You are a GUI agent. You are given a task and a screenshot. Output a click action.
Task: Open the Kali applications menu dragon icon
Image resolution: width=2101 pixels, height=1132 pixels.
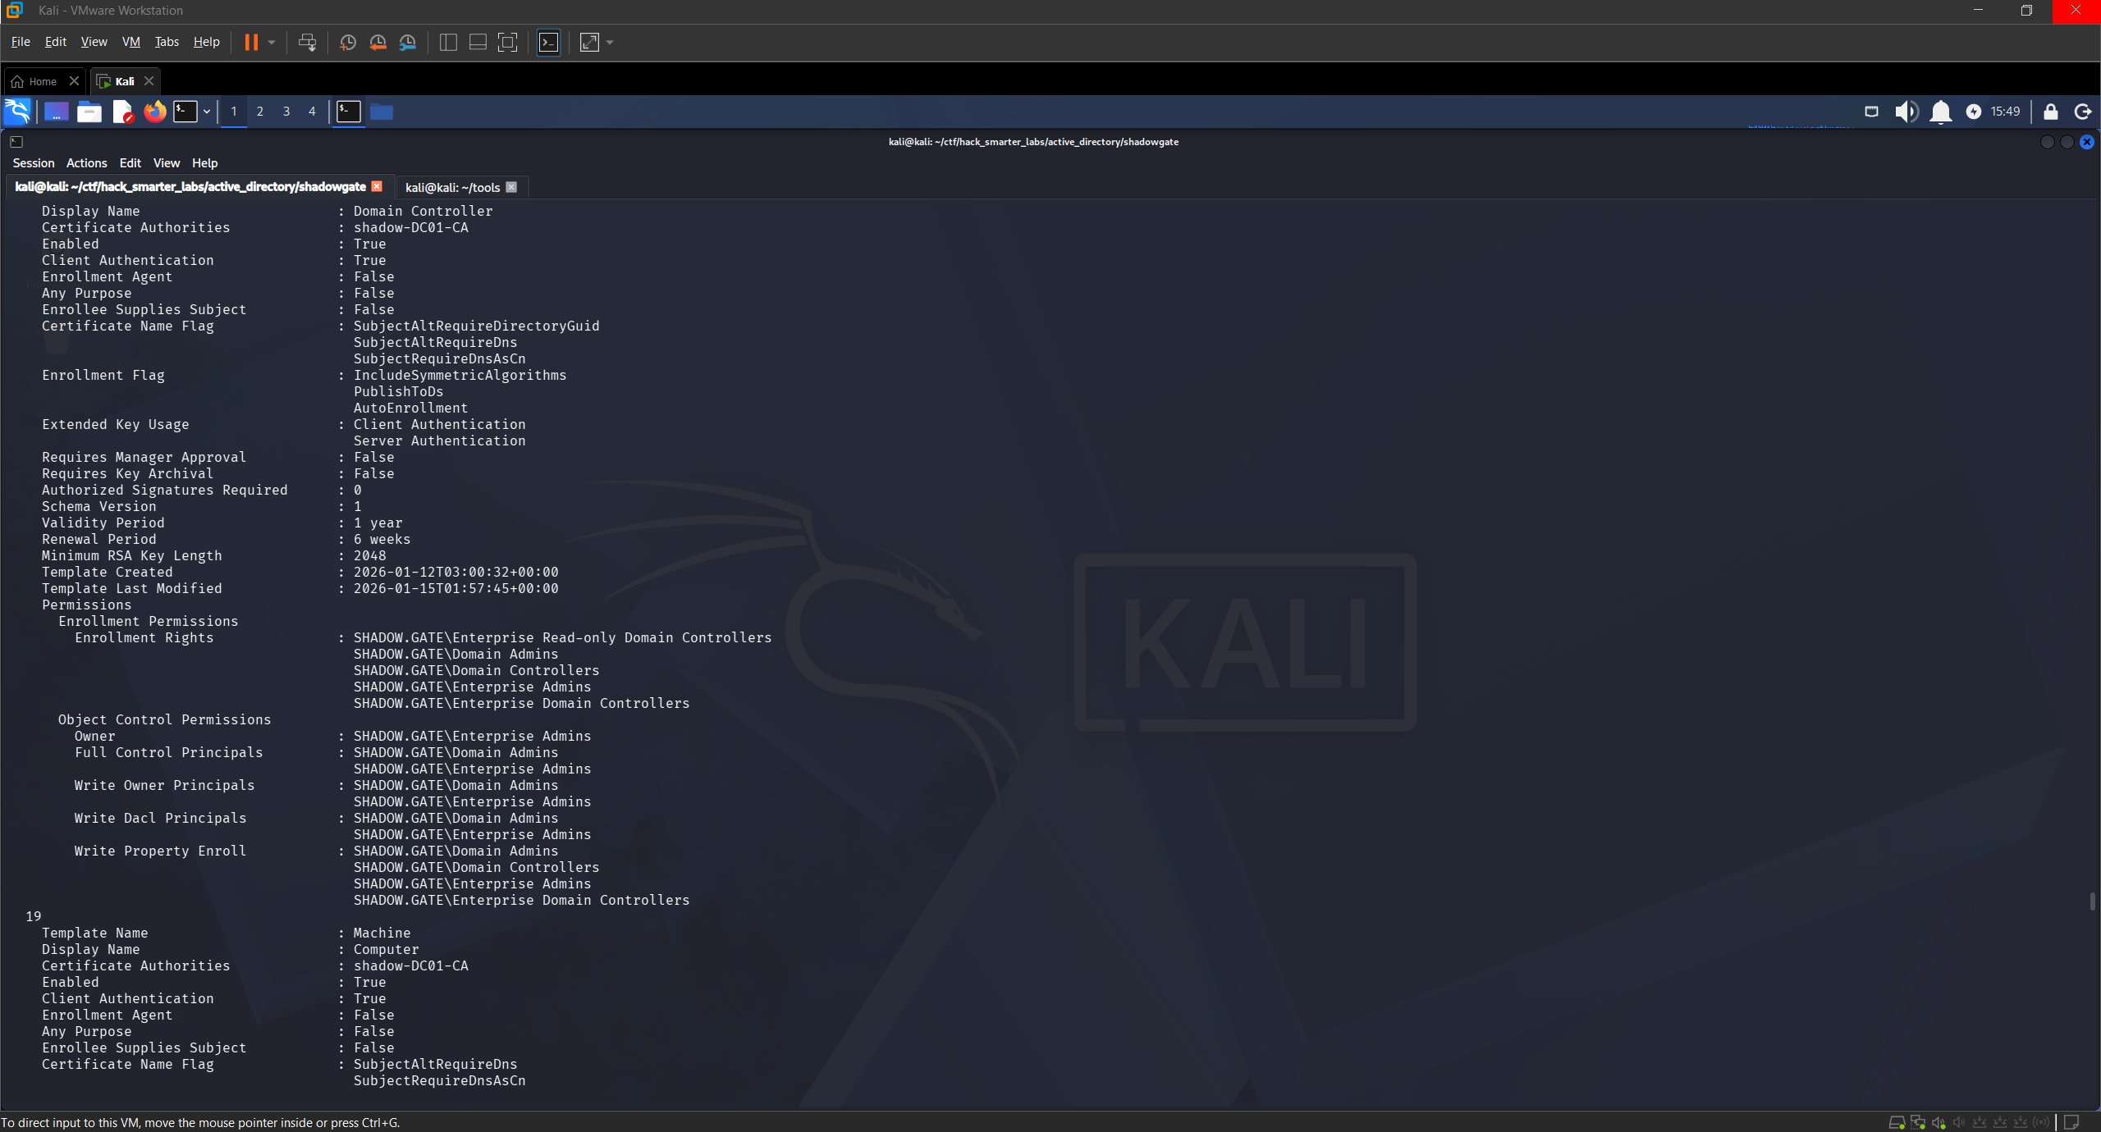(x=17, y=112)
